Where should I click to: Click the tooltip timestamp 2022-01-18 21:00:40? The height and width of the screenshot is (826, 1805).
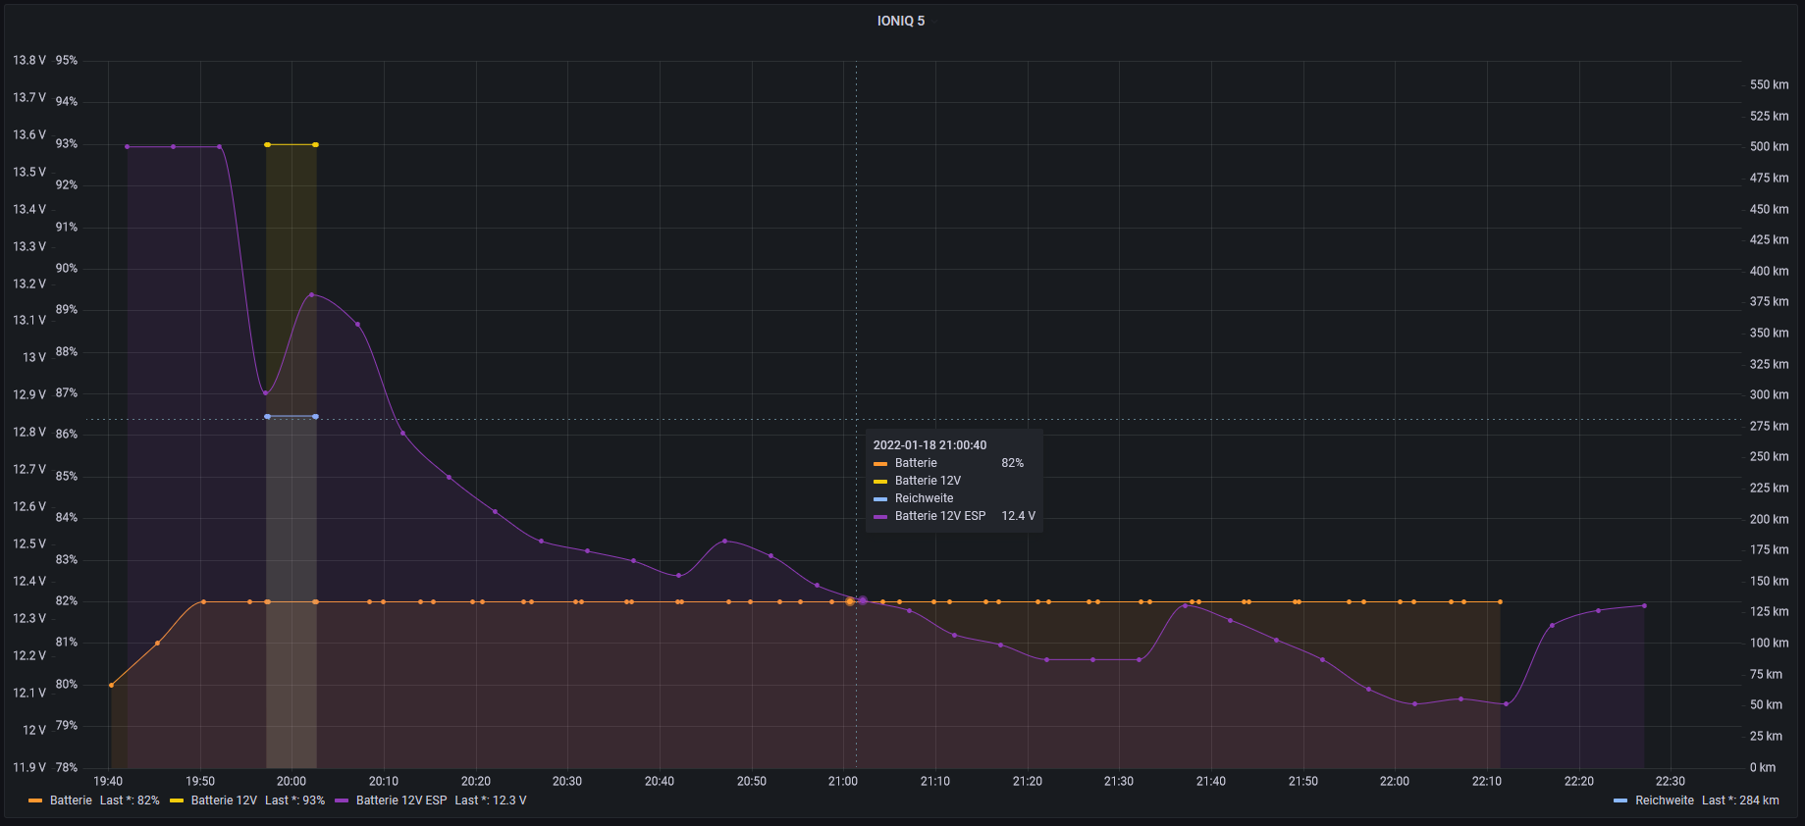[930, 445]
